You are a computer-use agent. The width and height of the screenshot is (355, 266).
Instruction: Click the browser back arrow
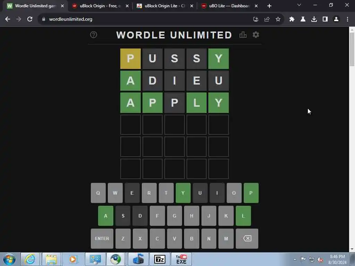coord(8,19)
